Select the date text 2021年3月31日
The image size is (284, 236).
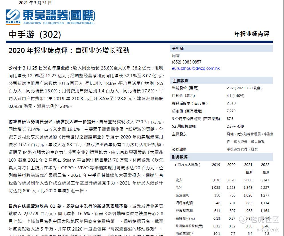tap(35, 3)
